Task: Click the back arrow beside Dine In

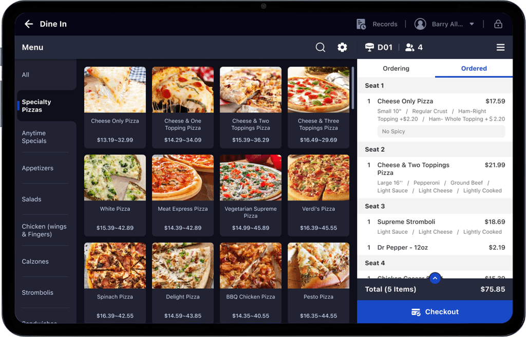Action: [x=29, y=24]
